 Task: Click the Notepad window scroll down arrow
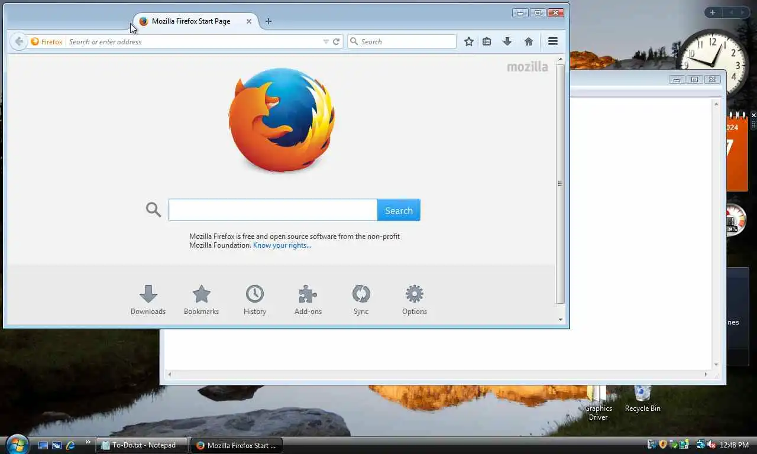coord(716,365)
